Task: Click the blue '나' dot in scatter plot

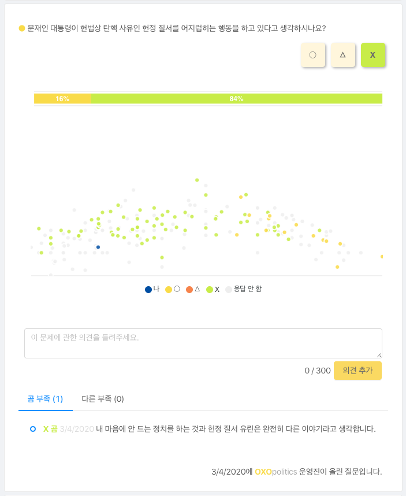Action: 98,247
